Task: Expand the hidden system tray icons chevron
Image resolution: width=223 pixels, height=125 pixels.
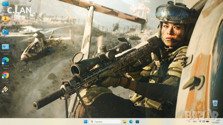Action: pos(189,122)
